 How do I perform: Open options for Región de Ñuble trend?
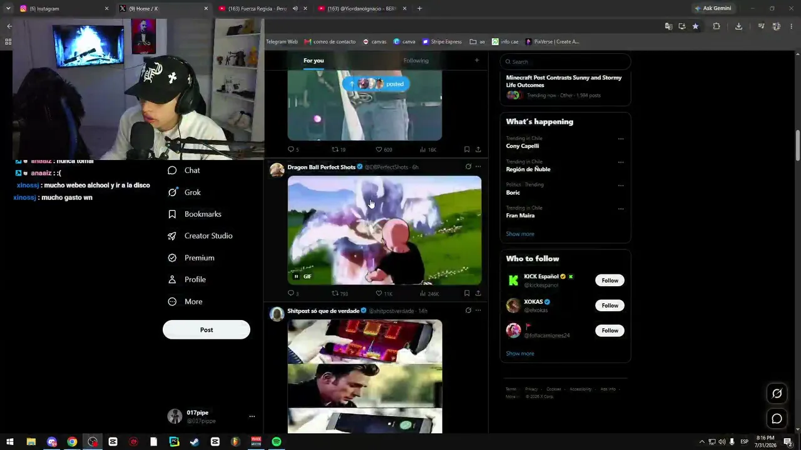point(621,162)
